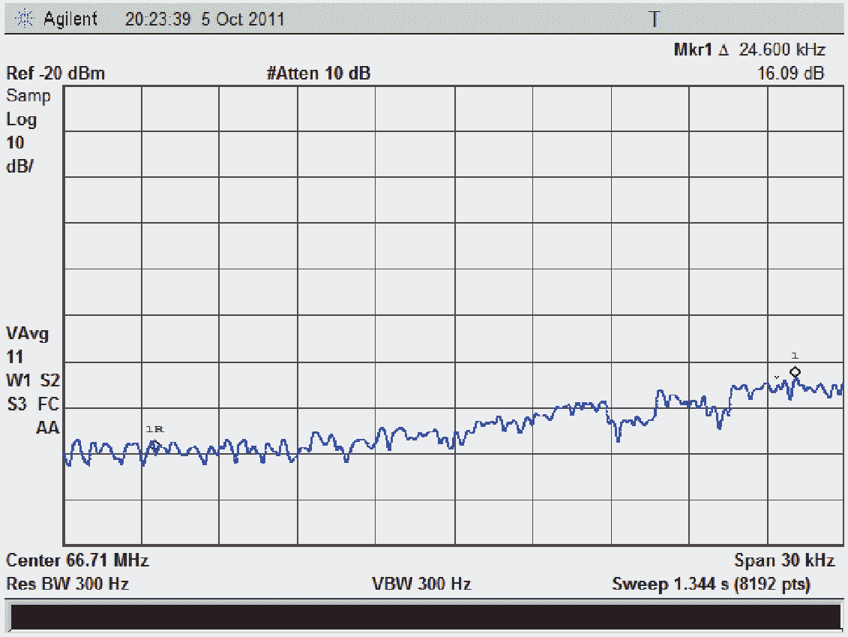This screenshot has width=848, height=637.
Task: Click the AA annotation in the left column
Action: click(x=47, y=428)
